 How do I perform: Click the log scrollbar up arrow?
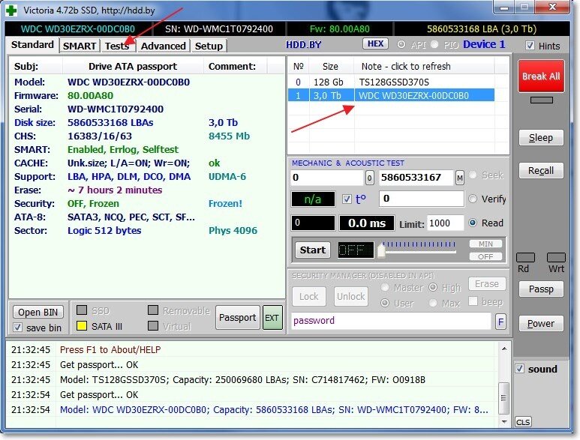coord(503,349)
